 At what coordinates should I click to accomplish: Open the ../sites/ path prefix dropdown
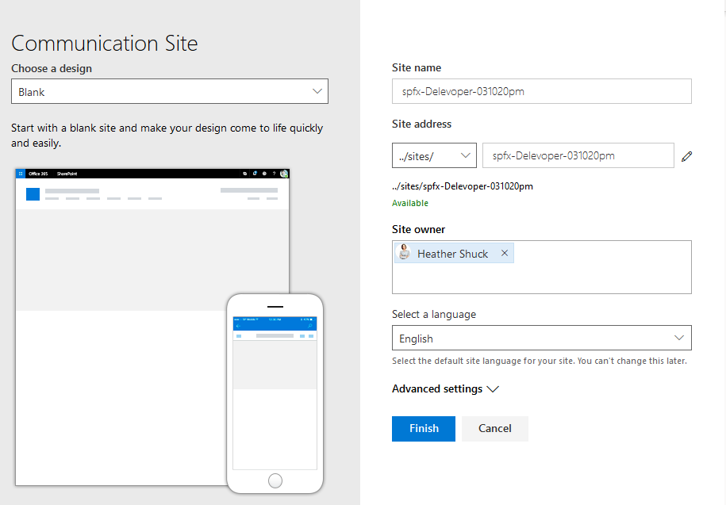434,156
